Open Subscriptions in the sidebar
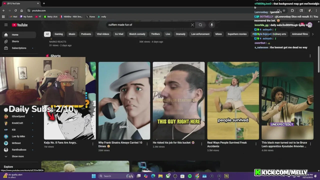The image size is (320, 180). [19, 48]
